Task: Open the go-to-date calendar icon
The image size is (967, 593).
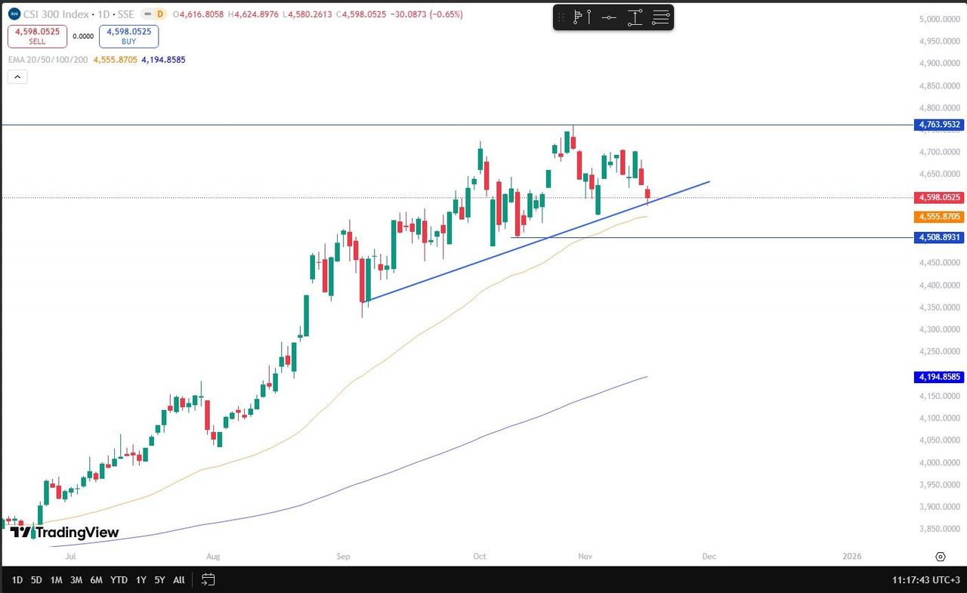Action: [209, 579]
